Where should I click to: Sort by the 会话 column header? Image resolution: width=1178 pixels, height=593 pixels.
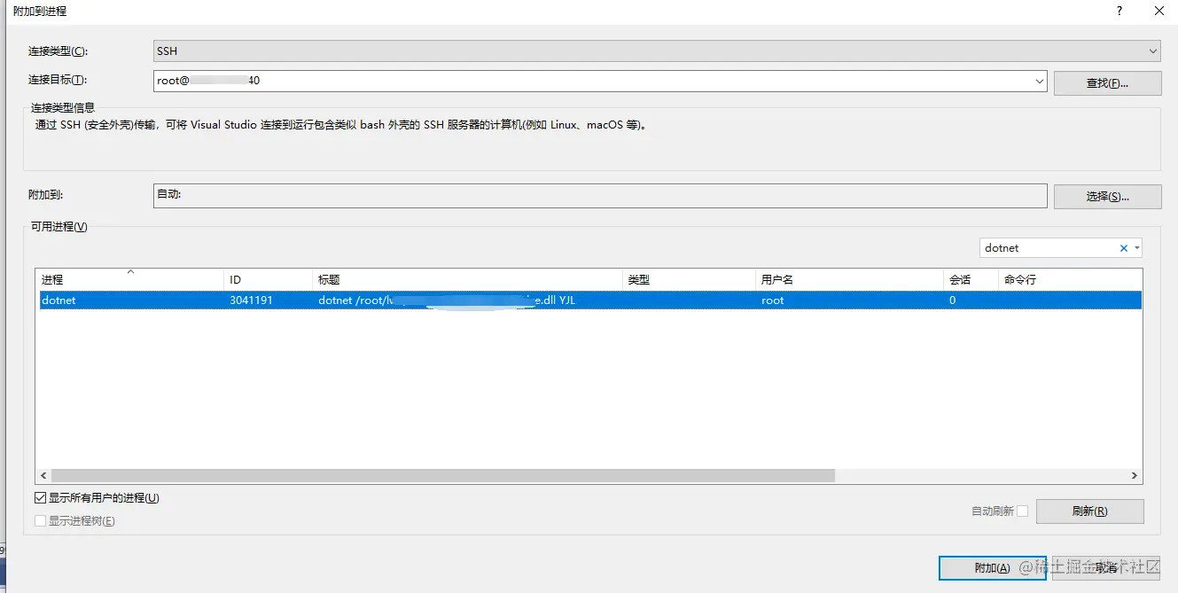point(971,279)
